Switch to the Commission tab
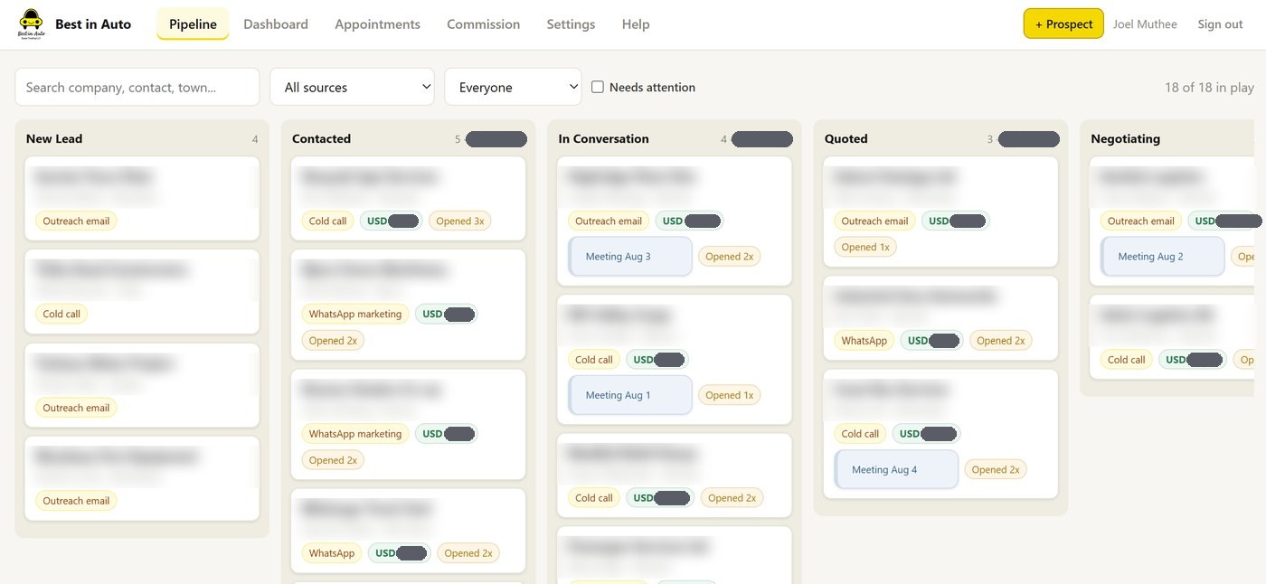The height and width of the screenshot is (584, 1266). pos(483,24)
